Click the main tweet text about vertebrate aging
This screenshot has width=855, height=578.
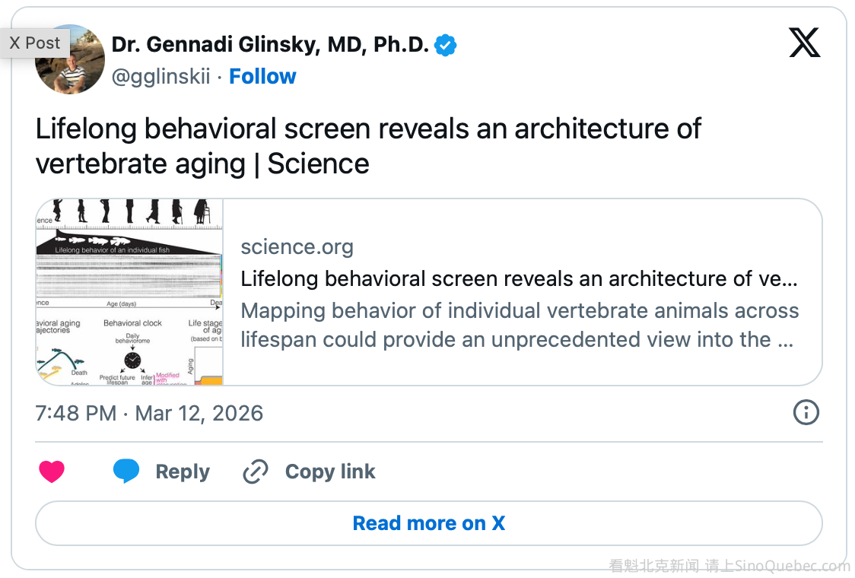point(367,146)
